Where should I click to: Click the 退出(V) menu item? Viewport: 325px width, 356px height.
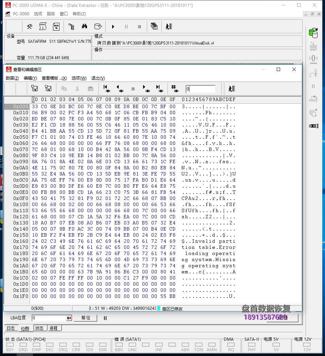point(98,78)
